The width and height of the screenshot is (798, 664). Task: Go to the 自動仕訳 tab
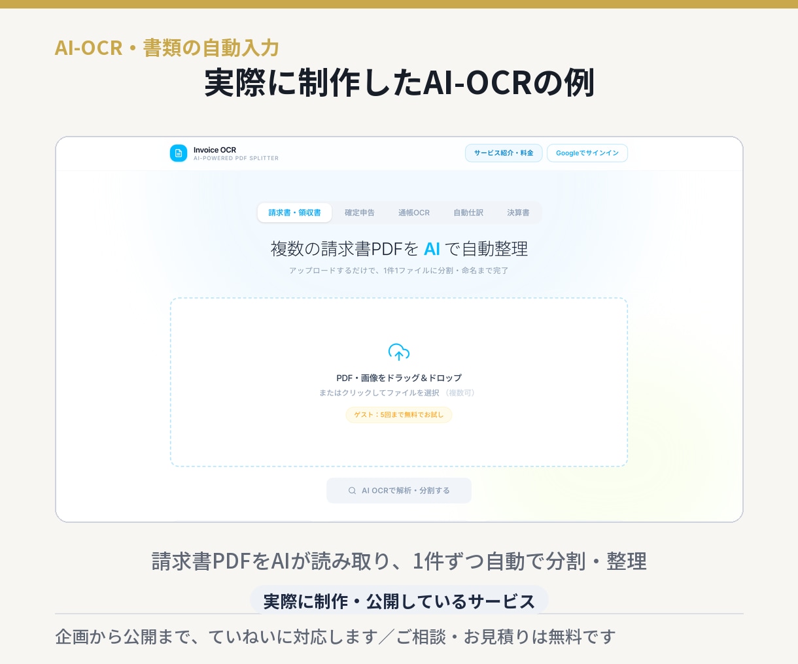pyautogui.click(x=468, y=212)
